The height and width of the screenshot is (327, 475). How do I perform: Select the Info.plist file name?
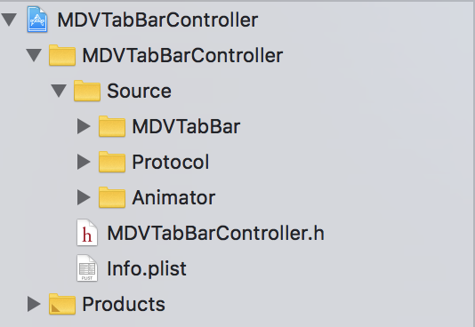click(147, 268)
